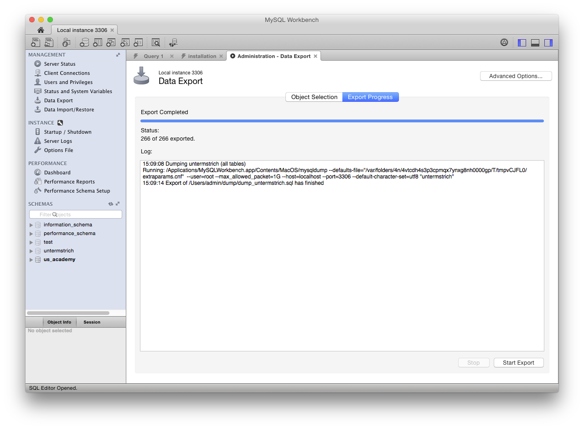Open the preferences gear icon
The width and height of the screenshot is (584, 429).
coord(504,42)
